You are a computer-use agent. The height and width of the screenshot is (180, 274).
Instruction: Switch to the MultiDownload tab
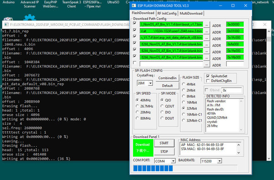(x=191, y=13)
